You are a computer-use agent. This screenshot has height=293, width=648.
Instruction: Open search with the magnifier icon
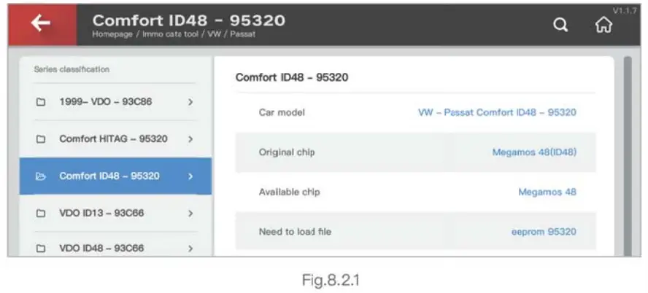click(x=560, y=25)
